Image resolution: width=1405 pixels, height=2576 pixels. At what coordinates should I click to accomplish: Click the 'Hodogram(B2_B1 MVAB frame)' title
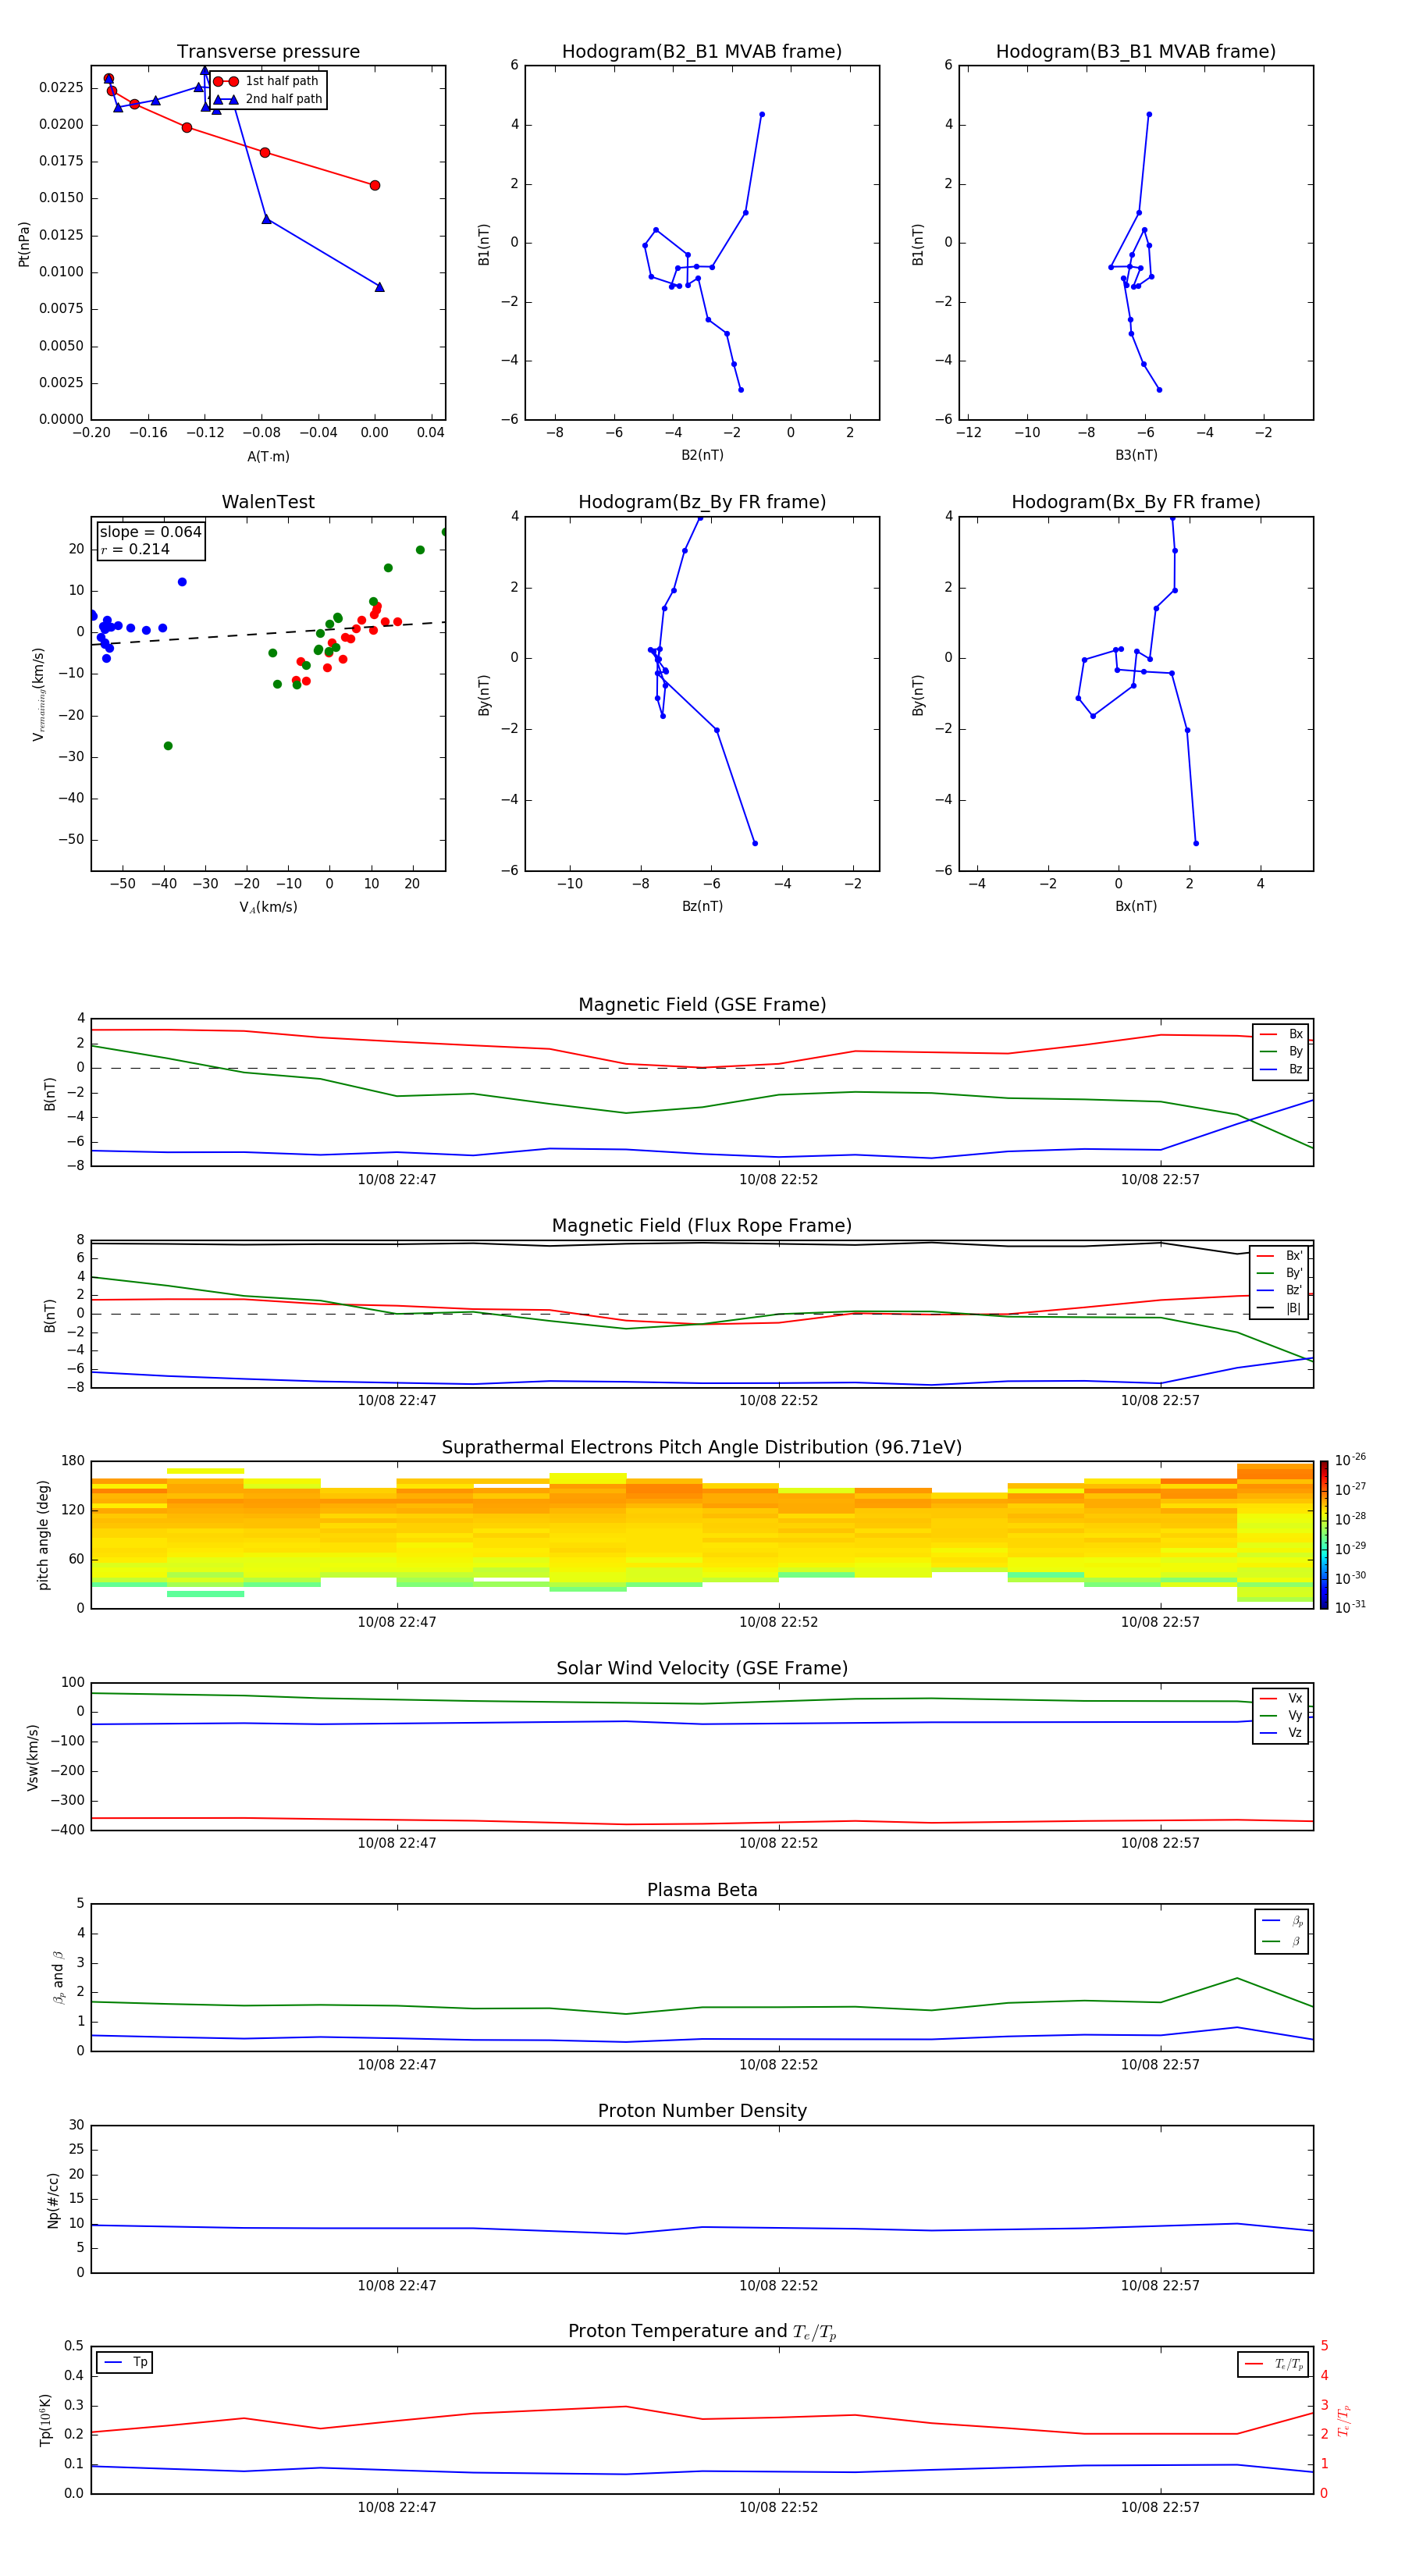[x=702, y=52]
